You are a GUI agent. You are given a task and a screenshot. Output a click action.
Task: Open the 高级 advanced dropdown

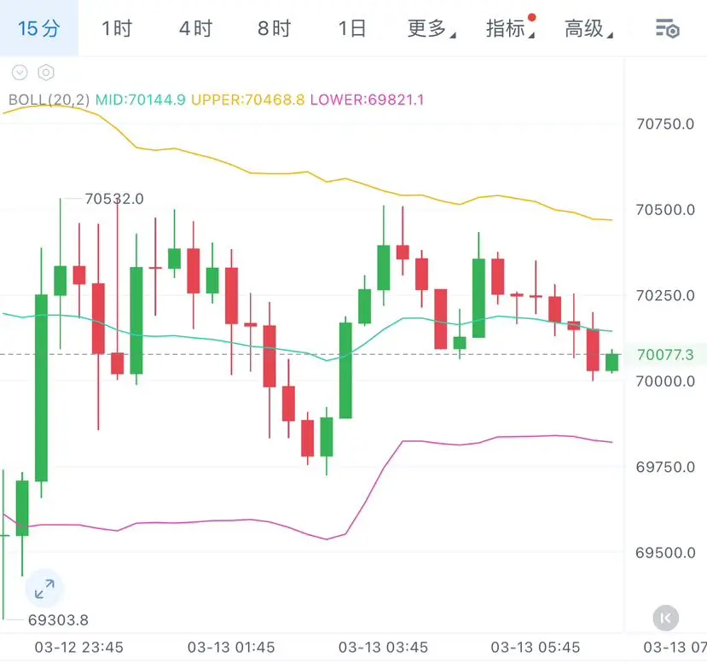point(588,28)
